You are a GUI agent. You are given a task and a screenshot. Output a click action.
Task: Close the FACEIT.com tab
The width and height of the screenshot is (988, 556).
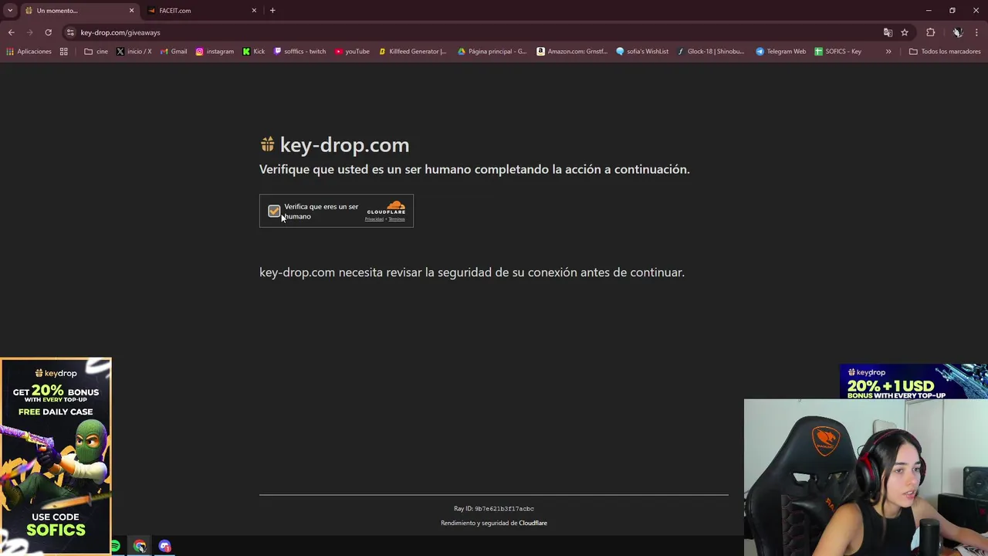tap(254, 11)
